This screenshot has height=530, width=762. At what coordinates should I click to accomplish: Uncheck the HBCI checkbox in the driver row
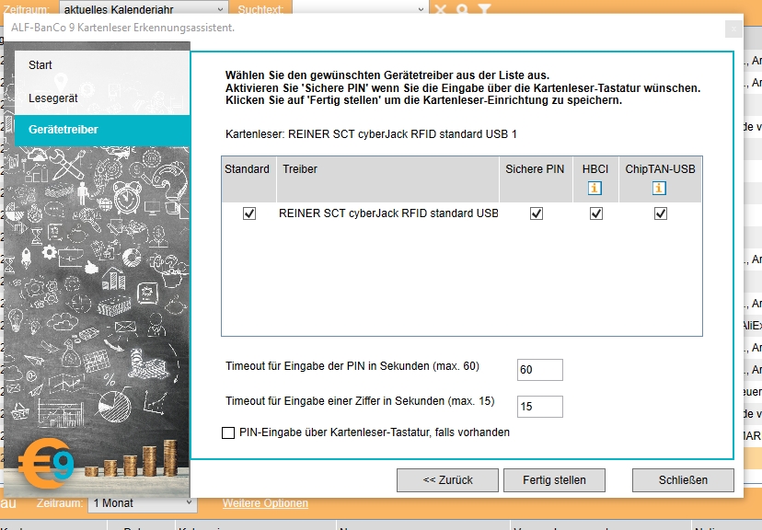click(596, 213)
